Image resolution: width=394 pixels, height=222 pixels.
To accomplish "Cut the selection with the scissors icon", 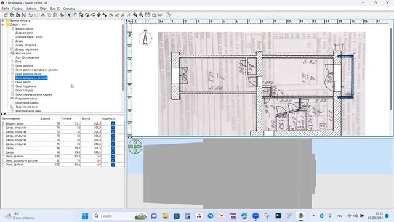I will 43,15.
